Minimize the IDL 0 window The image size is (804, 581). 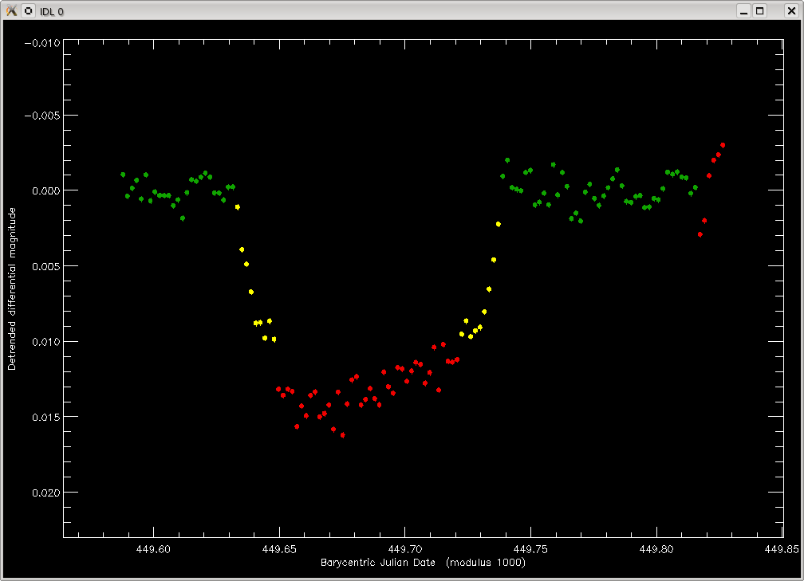pos(743,11)
